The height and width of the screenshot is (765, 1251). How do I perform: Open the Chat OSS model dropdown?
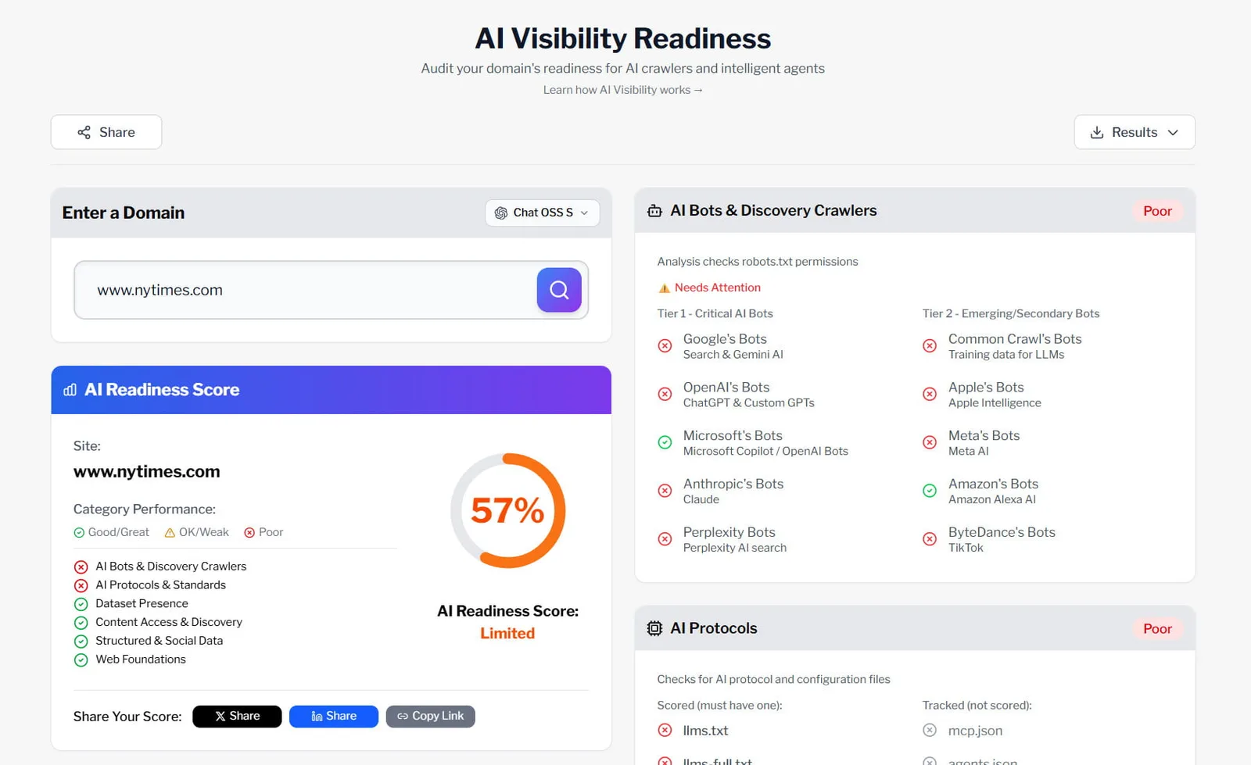tap(542, 213)
